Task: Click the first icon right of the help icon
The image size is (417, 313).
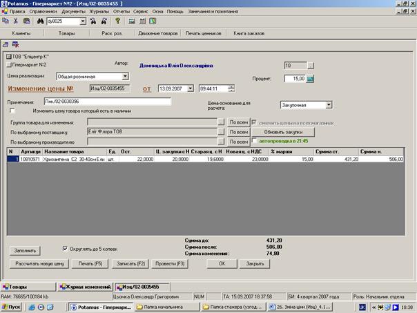Action: point(132,21)
